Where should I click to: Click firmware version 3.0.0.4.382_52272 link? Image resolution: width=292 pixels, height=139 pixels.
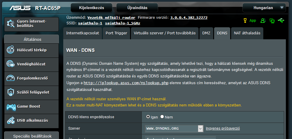[189, 18]
